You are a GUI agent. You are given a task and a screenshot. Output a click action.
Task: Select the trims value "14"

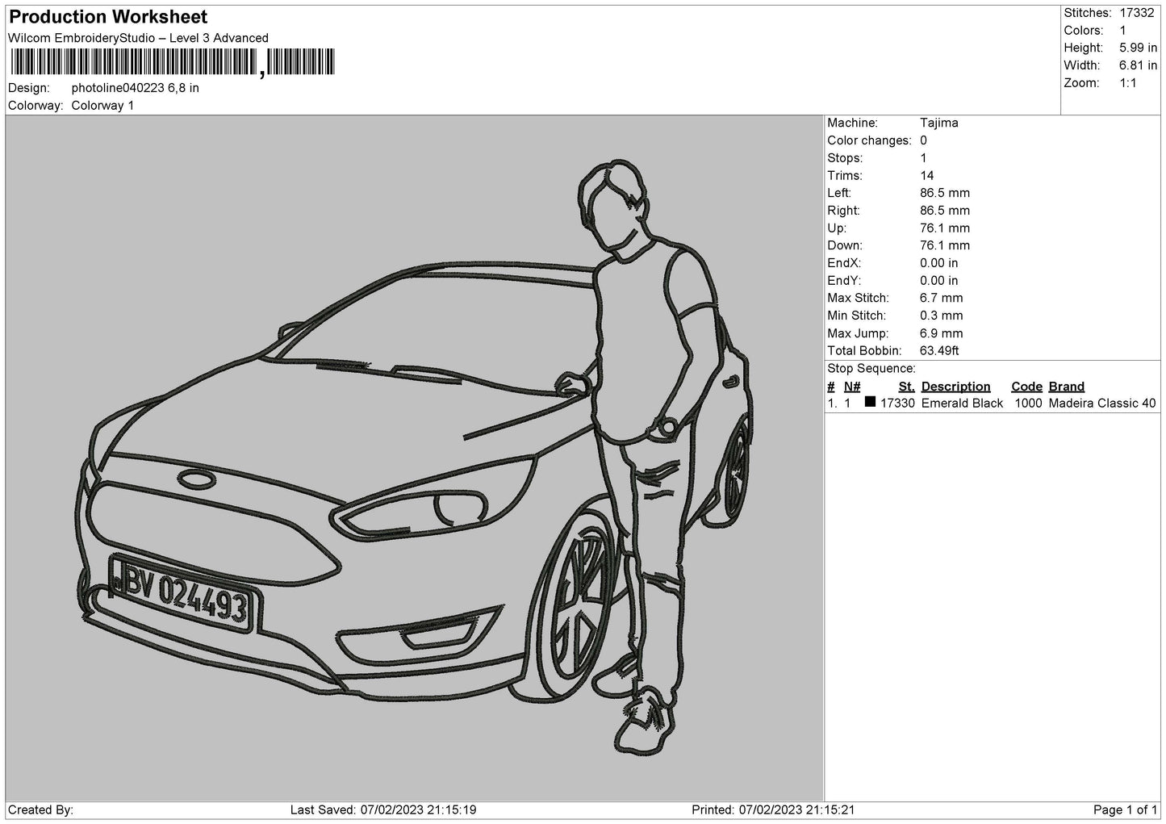(x=927, y=176)
